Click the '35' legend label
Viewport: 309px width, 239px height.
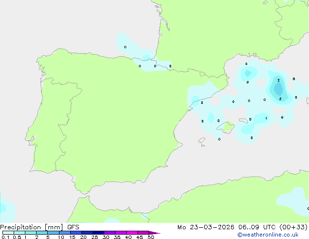pos(117,237)
